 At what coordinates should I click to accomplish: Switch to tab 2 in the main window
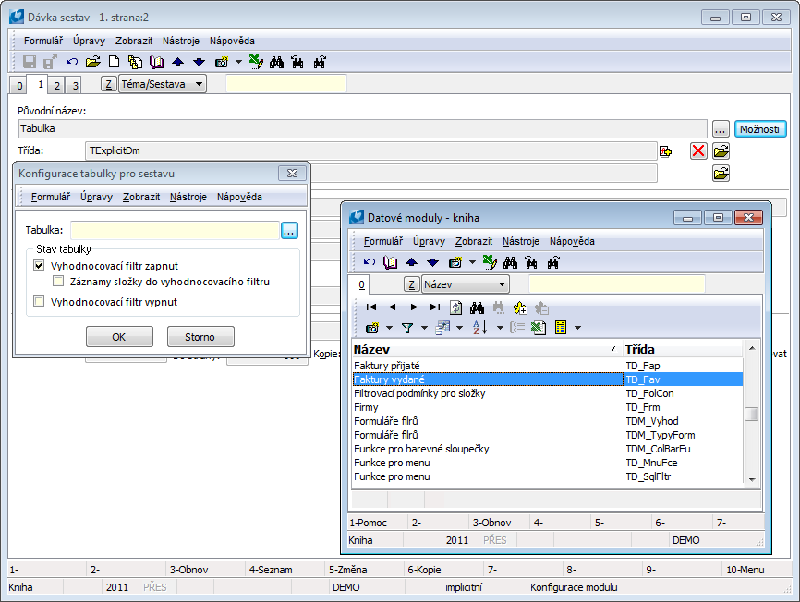(57, 85)
